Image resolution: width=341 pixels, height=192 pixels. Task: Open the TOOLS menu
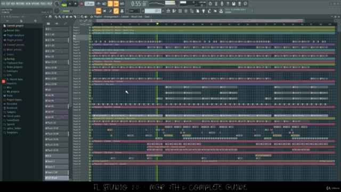(x=44, y=4)
